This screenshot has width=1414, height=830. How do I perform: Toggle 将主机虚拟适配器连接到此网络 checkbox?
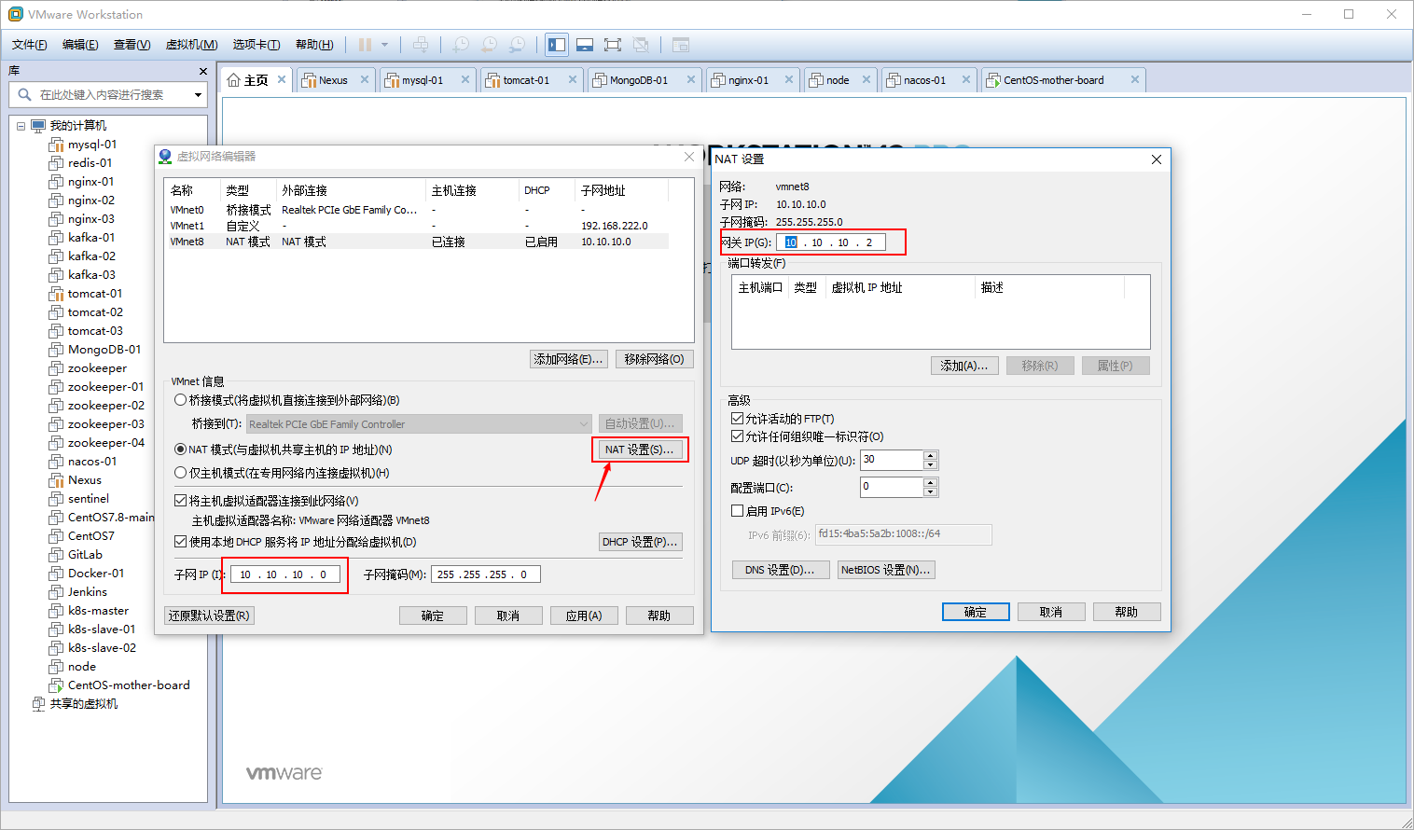click(x=181, y=501)
